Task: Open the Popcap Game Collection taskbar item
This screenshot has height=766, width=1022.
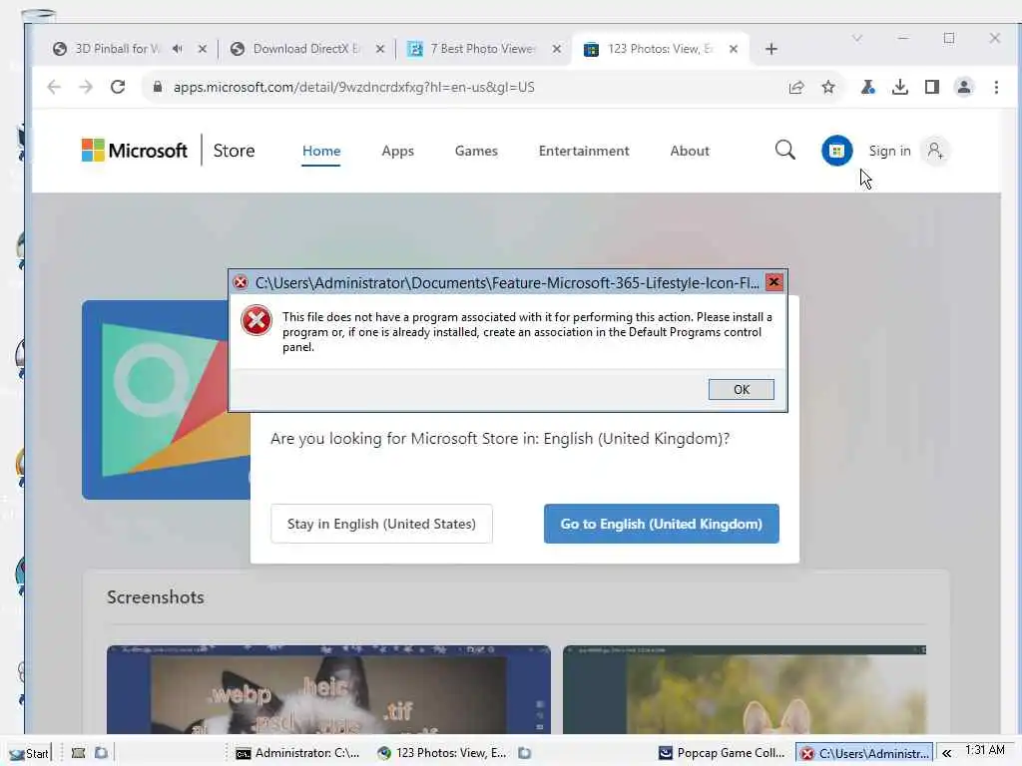Action: click(x=723, y=753)
